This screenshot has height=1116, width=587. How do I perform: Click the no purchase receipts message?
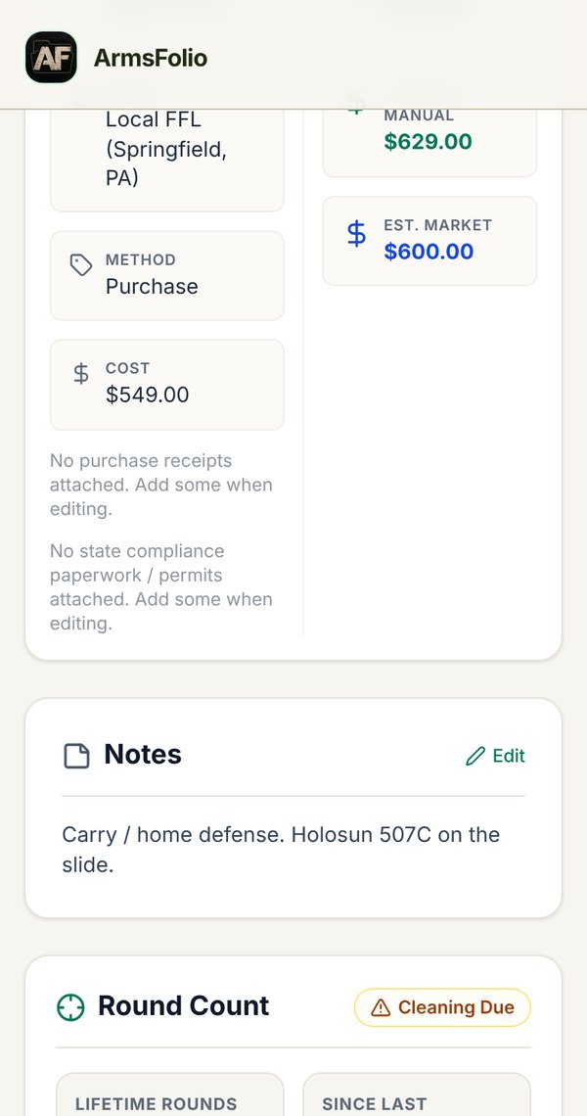pos(161,485)
